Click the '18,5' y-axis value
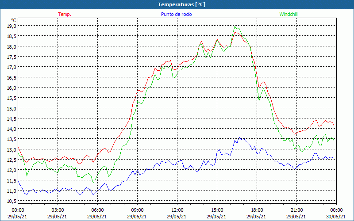354x221 pixels. (12, 36)
